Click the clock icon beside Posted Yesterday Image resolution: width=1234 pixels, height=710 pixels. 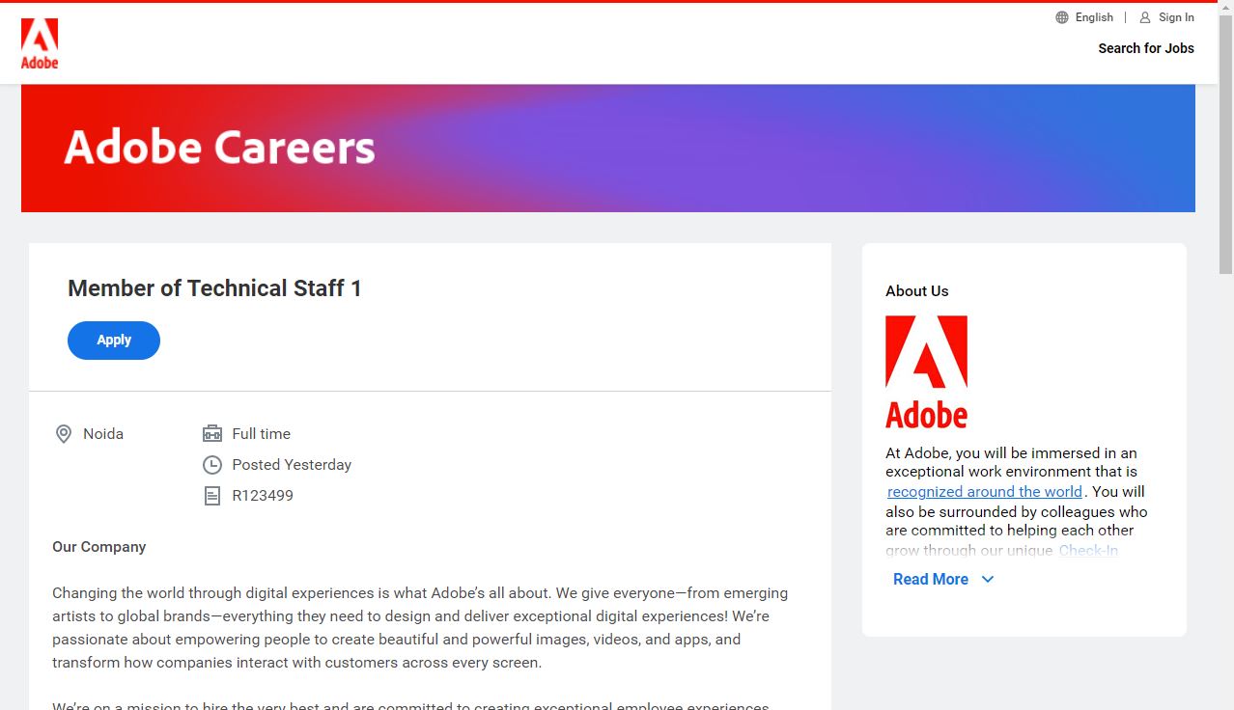pyautogui.click(x=212, y=465)
